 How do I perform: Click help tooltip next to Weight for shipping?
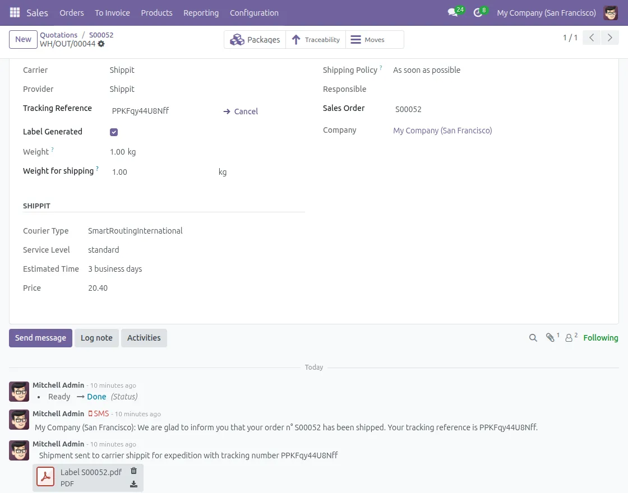pos(98,169)
